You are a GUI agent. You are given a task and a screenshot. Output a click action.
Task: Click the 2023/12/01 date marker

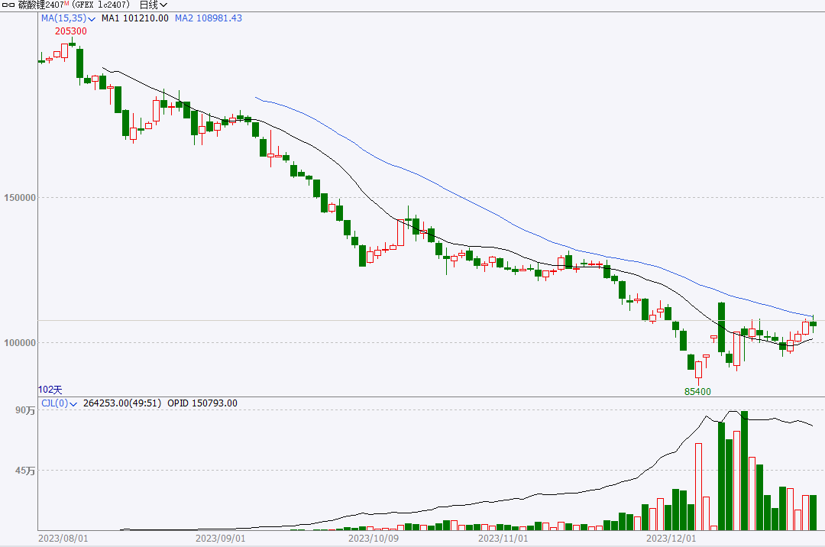click(x=671, y=539)
